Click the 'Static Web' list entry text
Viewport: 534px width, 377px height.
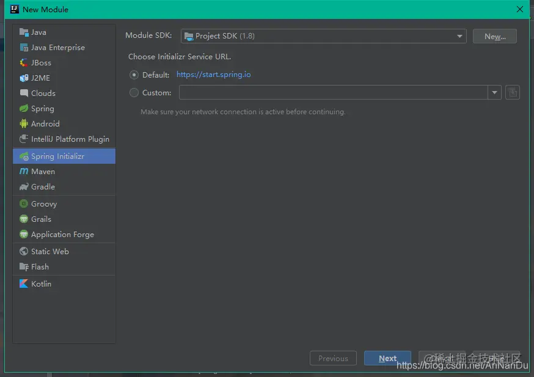point(50,251)
